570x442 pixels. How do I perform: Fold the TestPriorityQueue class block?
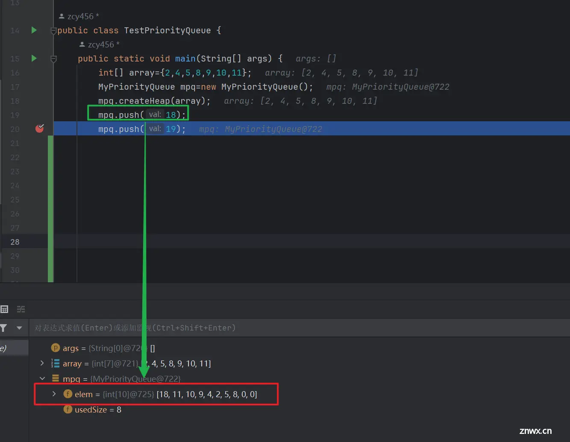click(53, 31)
